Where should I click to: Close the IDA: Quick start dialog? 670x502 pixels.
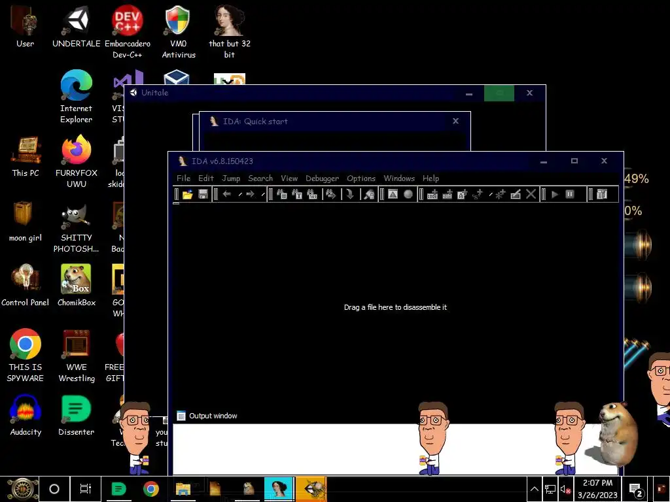point(455,121)
